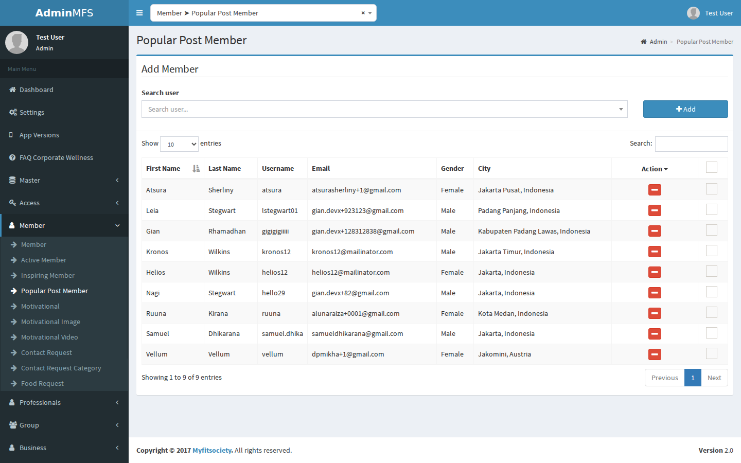Click the Test User avatar in header
This screenshot has height=463, width=741.
(693, 13)
